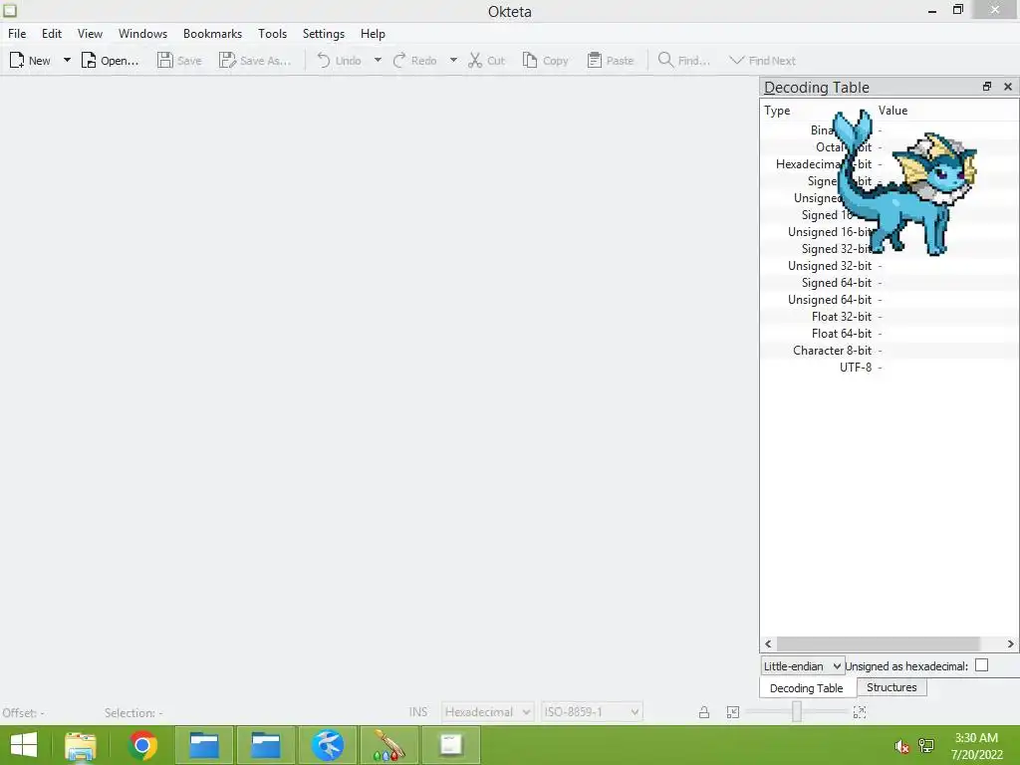
Task: Toggle the read-only lock icon
Action: click(x=704, y=712)
